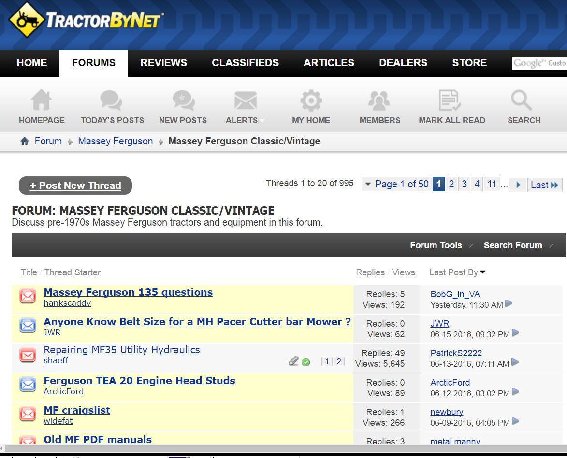Open the My Home gear icon
This screenshot has width=567, height=458.
pyautogui.click(x=311, y=100)
